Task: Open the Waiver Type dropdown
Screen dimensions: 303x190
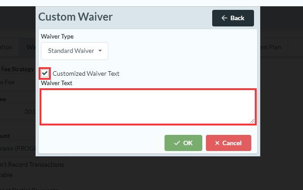Action: (75, 51)
